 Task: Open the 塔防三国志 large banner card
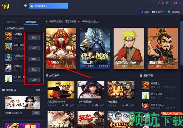pyautogui.click(x=163, y=48)
